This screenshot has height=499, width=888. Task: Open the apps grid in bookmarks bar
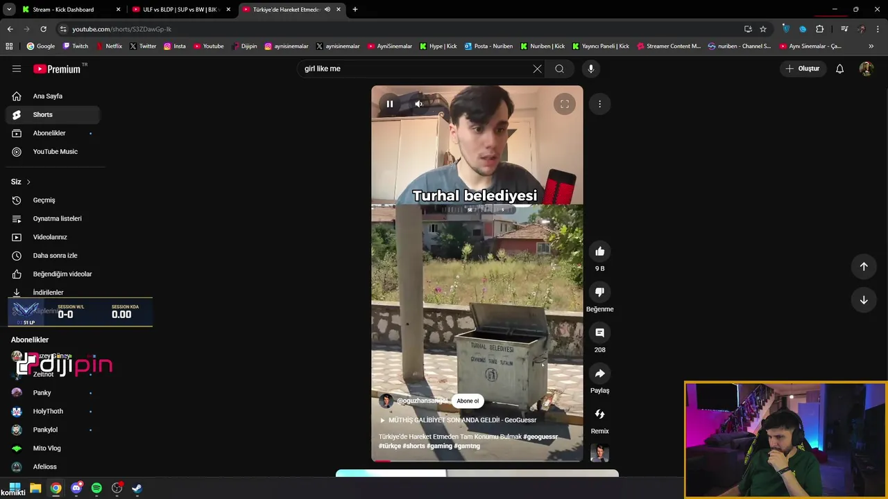pyautogui.click(x=9, y=46)
